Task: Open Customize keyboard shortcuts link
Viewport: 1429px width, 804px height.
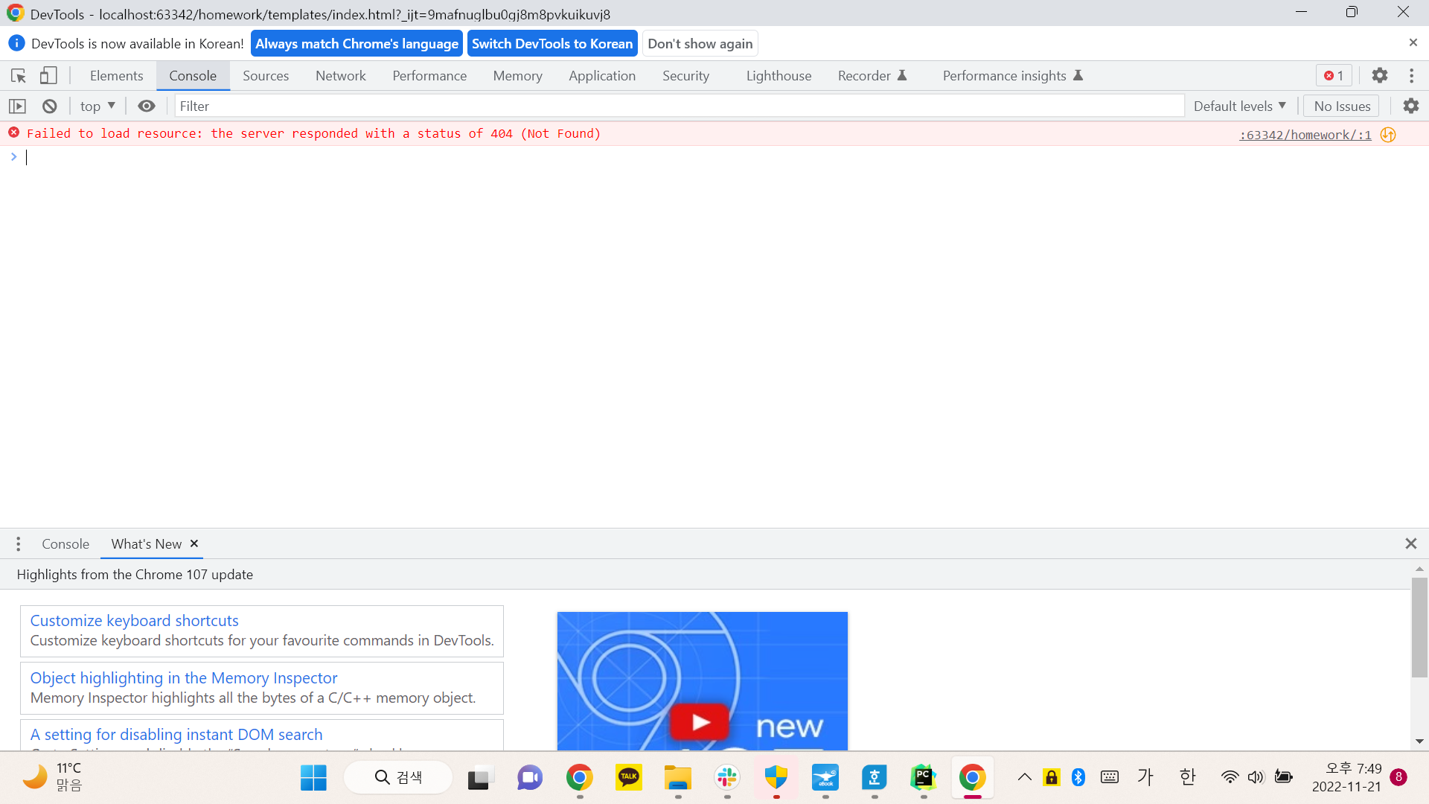Action: pos(134,621)
